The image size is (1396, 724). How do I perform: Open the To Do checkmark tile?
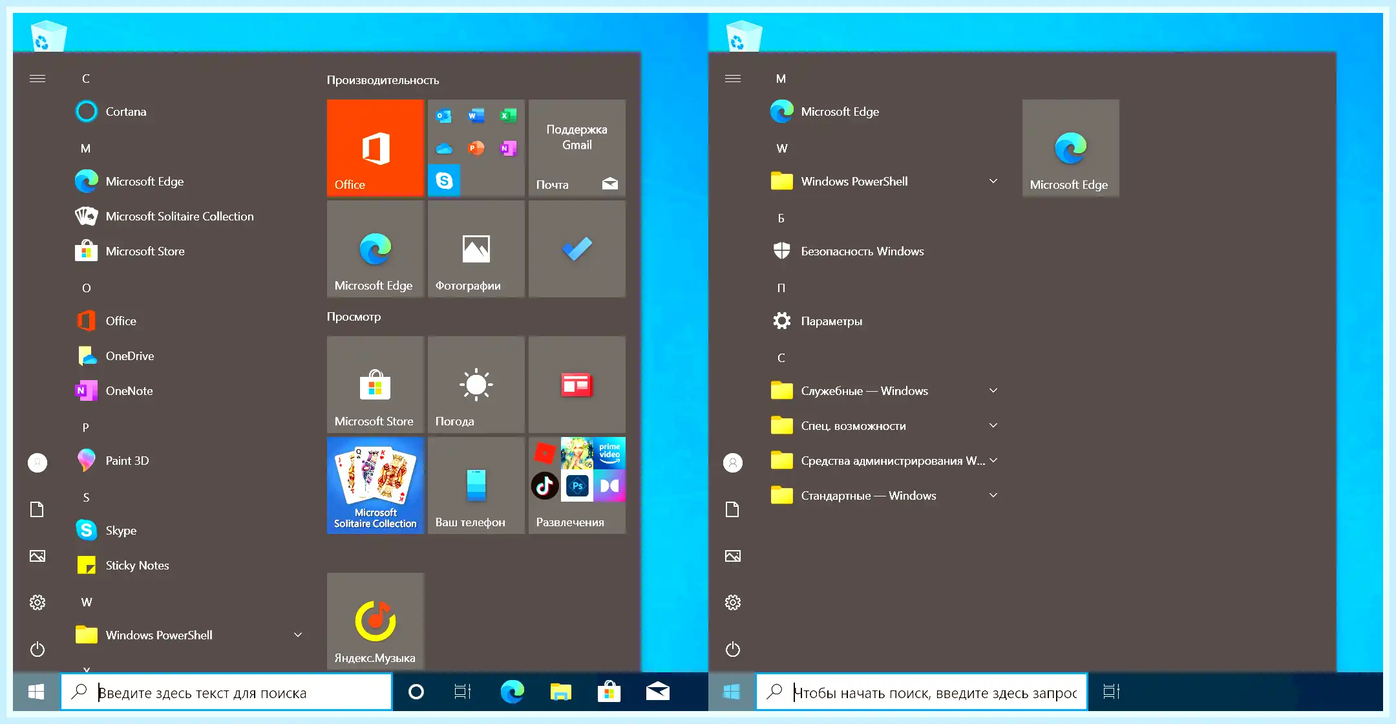point(577,249)
